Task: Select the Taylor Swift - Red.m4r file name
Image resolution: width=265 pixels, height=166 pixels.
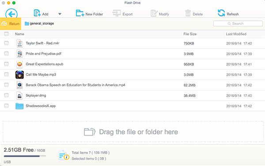Action: tap(42, 43)
